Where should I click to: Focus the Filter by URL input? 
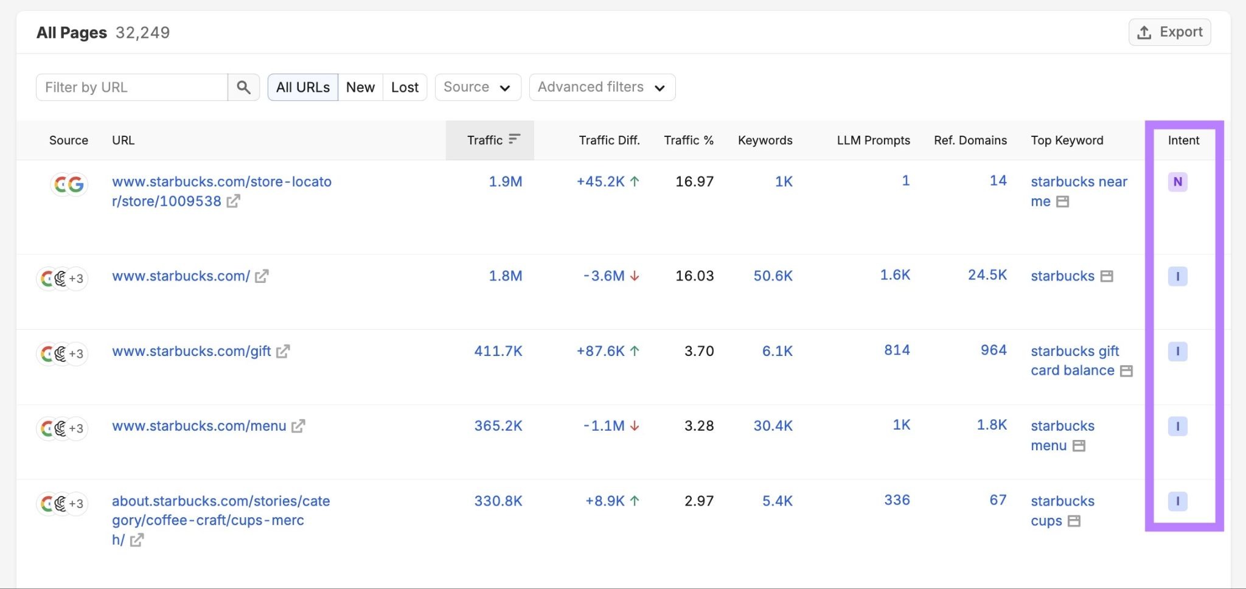coord(132,88)
